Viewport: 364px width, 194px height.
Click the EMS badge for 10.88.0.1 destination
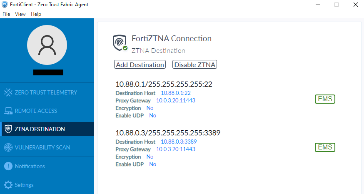325,99
